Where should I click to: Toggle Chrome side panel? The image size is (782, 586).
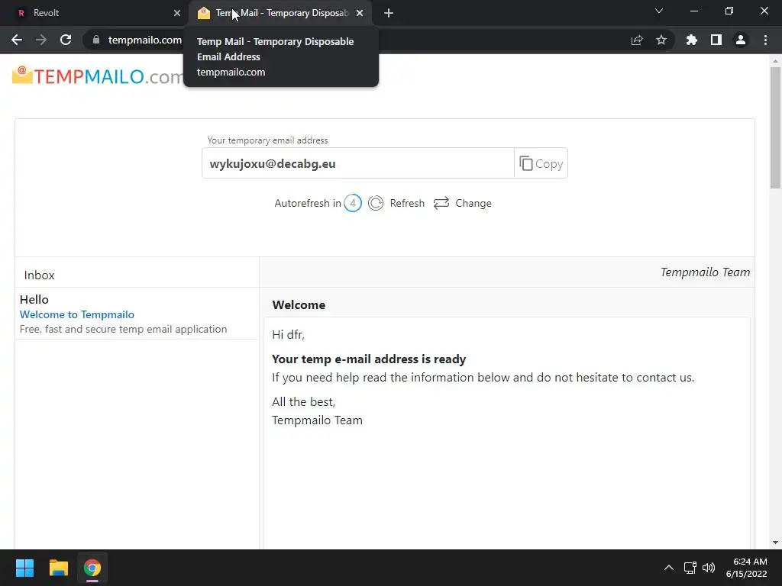click(x=716, y=40)
